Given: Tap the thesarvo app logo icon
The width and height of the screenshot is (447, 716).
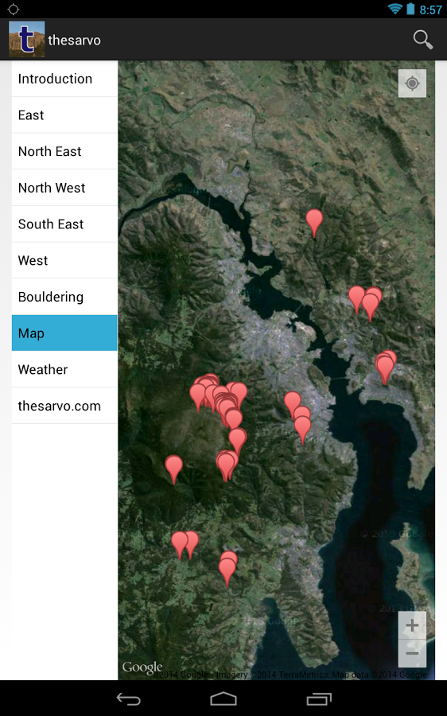Looking at the screenshot, I should 26,39.
